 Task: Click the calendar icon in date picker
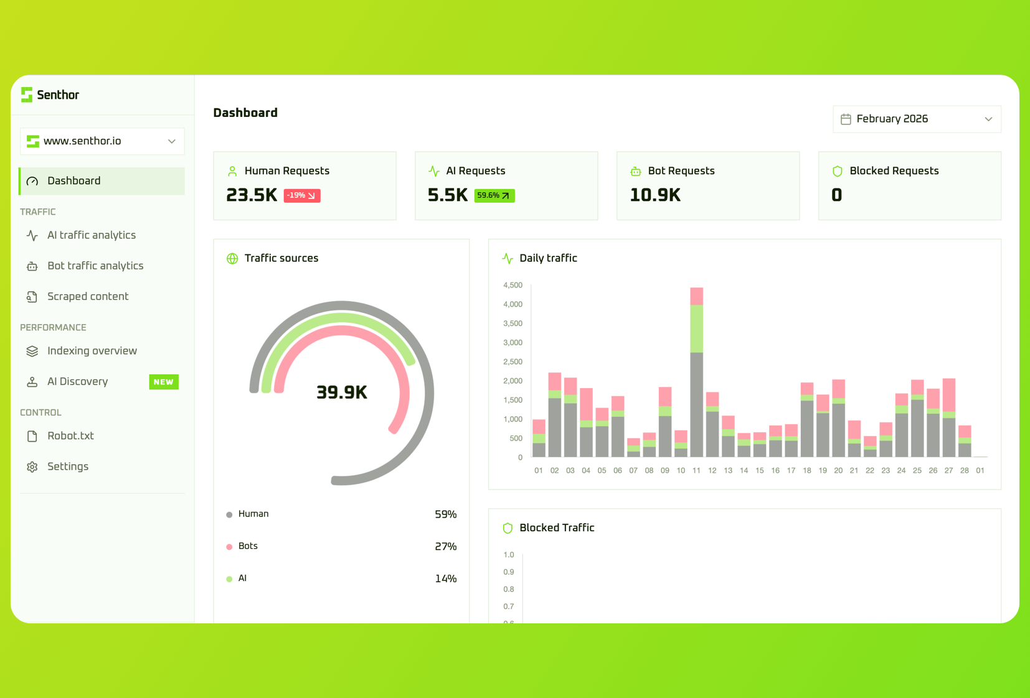[846, 119]
